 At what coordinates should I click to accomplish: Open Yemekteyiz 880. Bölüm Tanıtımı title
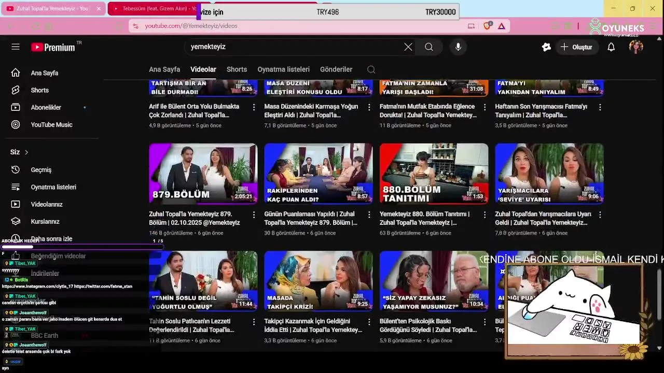coord(425,218)
